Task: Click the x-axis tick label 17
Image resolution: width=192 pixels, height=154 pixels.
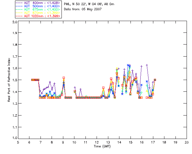Action: [153, 142]
